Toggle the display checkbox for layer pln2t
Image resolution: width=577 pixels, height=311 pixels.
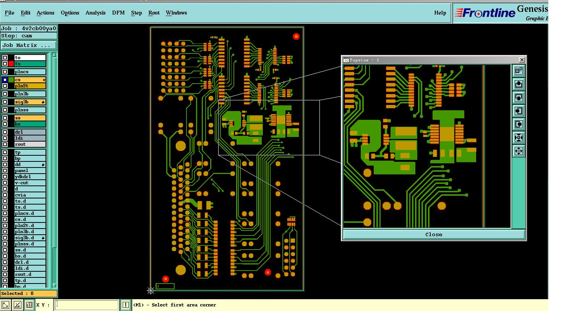5,86
